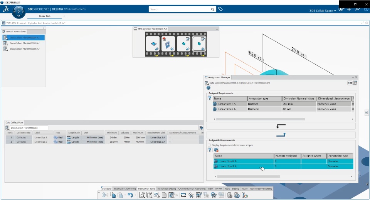Open the Non linear versioning tab

coord(261,189)
